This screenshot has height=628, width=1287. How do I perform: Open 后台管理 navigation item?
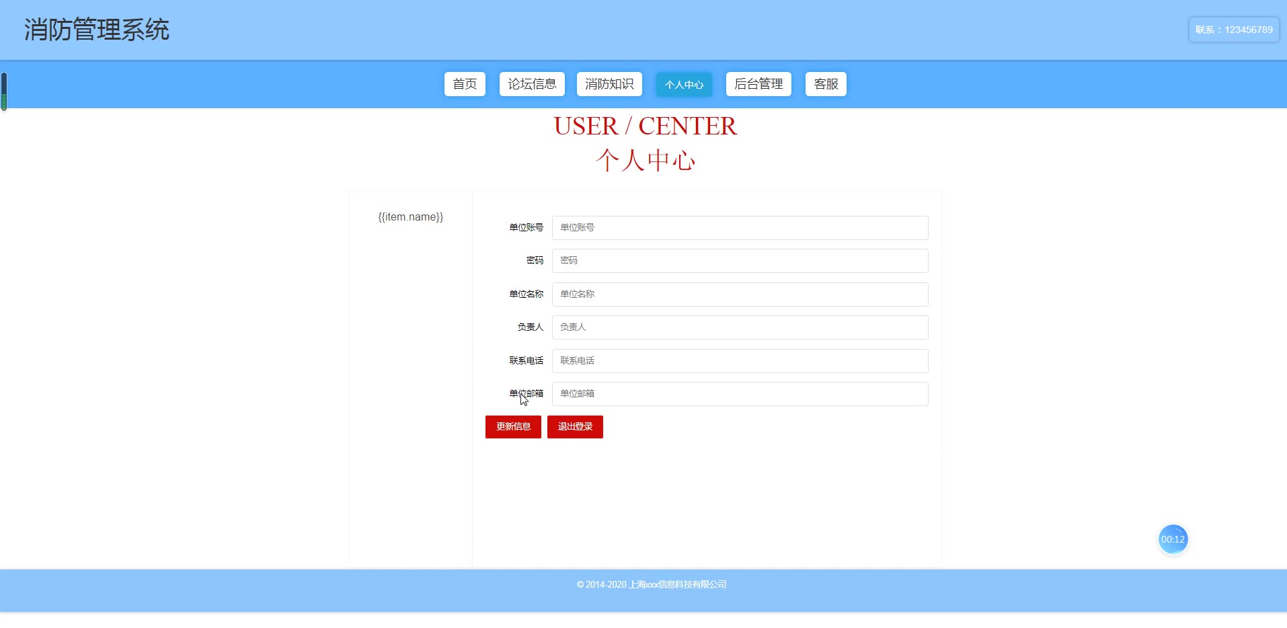pyautogui.click(x=758, y=84)
